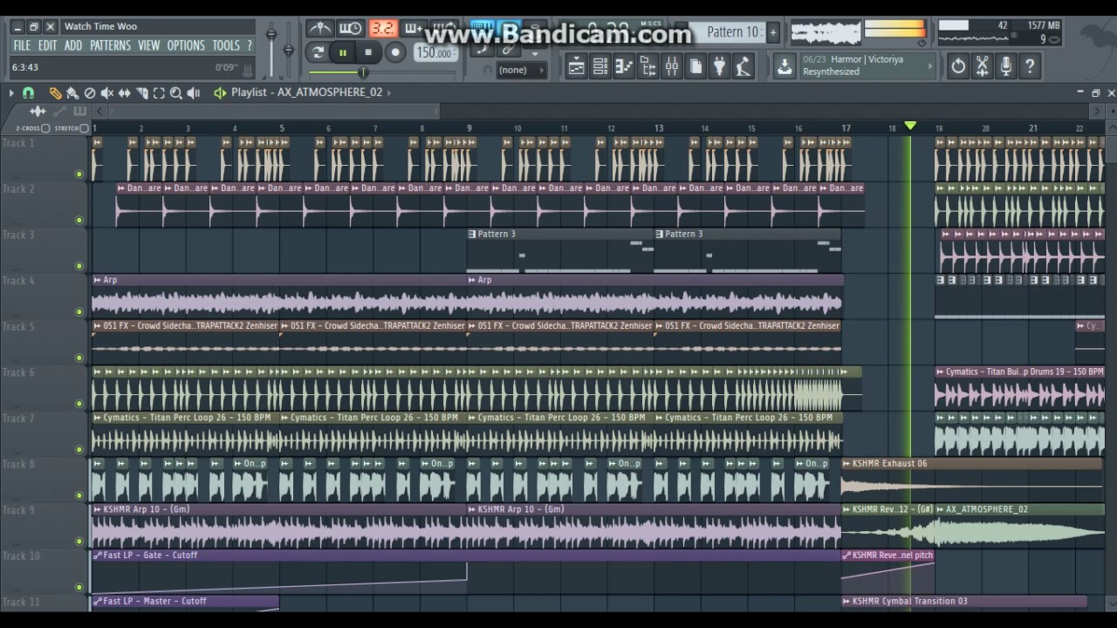Open KSHMR Exhaust 06 clip menu
The width and height of the screenshot is (1117, 628).
pos(846,463)
